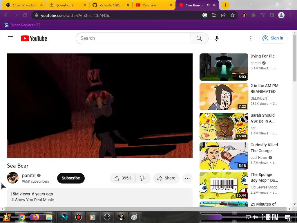The width and height of the screenshot is (297, 223).
Task: Click the magnifier search button
Action: [x=199, y=38]
